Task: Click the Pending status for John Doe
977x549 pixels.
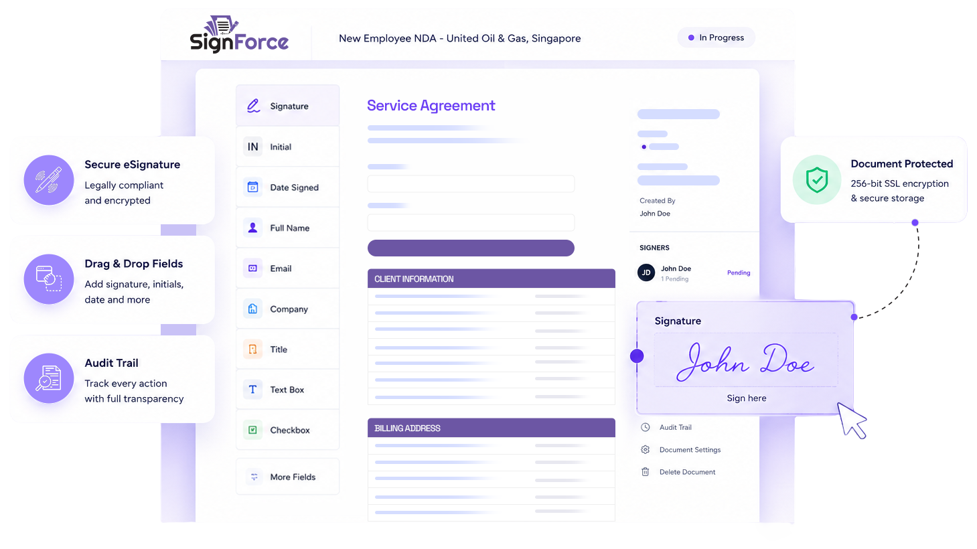Action: pos(739,272)
